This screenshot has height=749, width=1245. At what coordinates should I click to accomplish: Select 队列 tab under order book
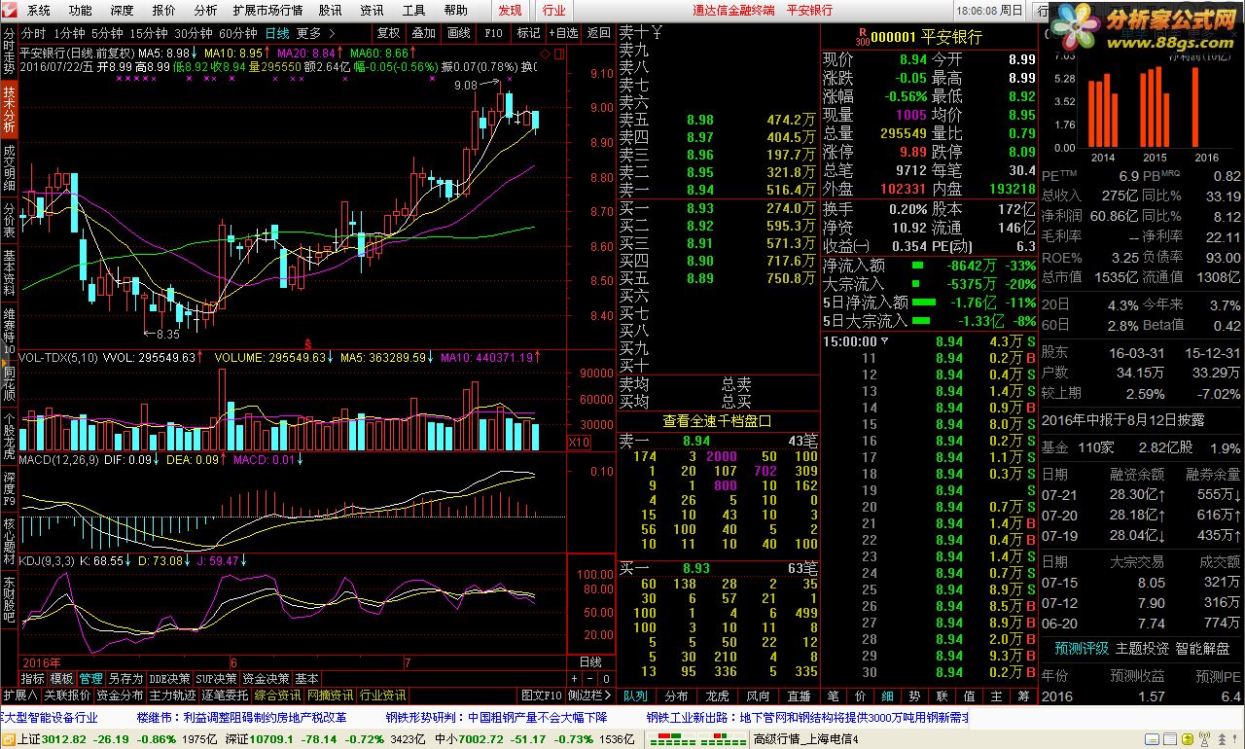click(635, 696)
